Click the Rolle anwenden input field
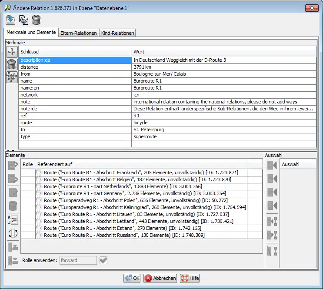323x289 pixels. point(78,260)
